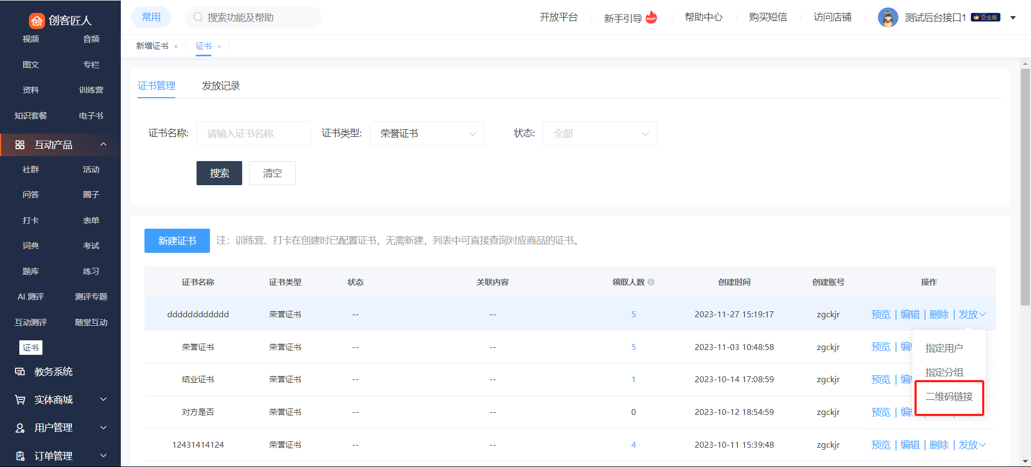Delete the 12431414124 certificate

[x=939, y=445]
